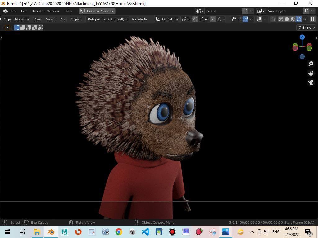Image resolution: width=318 pixels, height=238 pixels.
Task: Open the Global transform orientation dropdown
Action: (x=167, y=19)
